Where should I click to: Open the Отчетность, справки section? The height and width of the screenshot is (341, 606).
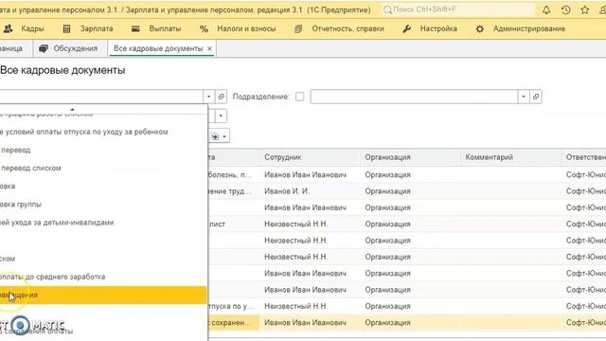tap(348, 28)
